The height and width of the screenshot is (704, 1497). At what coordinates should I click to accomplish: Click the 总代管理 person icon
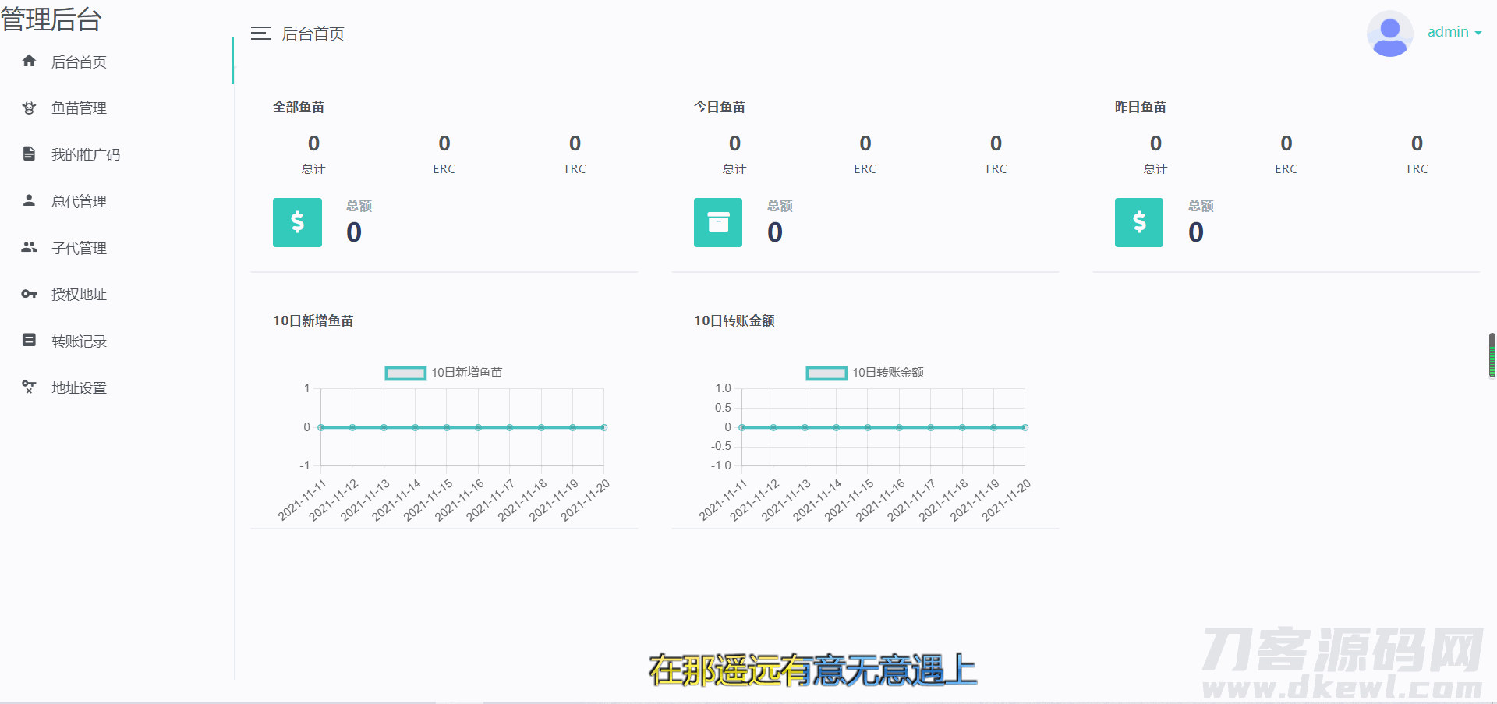pyautogui.click(x=29, y=200)
